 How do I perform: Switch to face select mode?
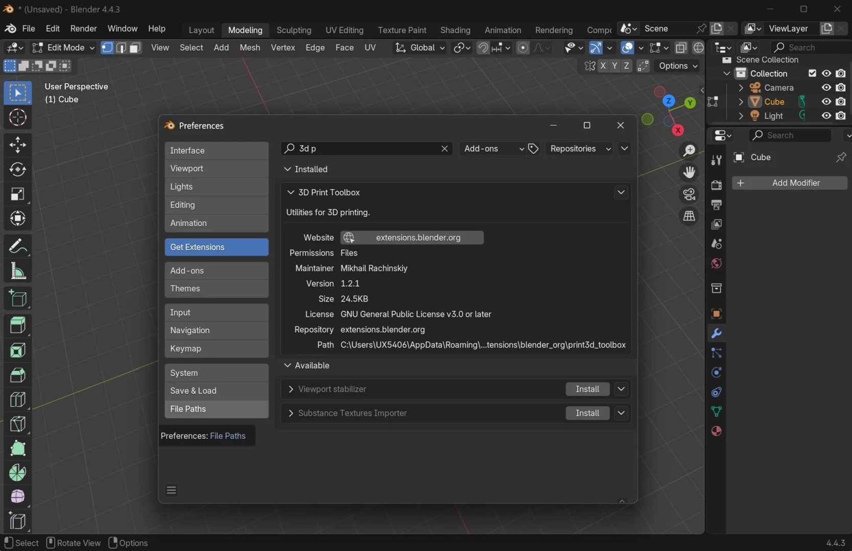coord(135,47)
